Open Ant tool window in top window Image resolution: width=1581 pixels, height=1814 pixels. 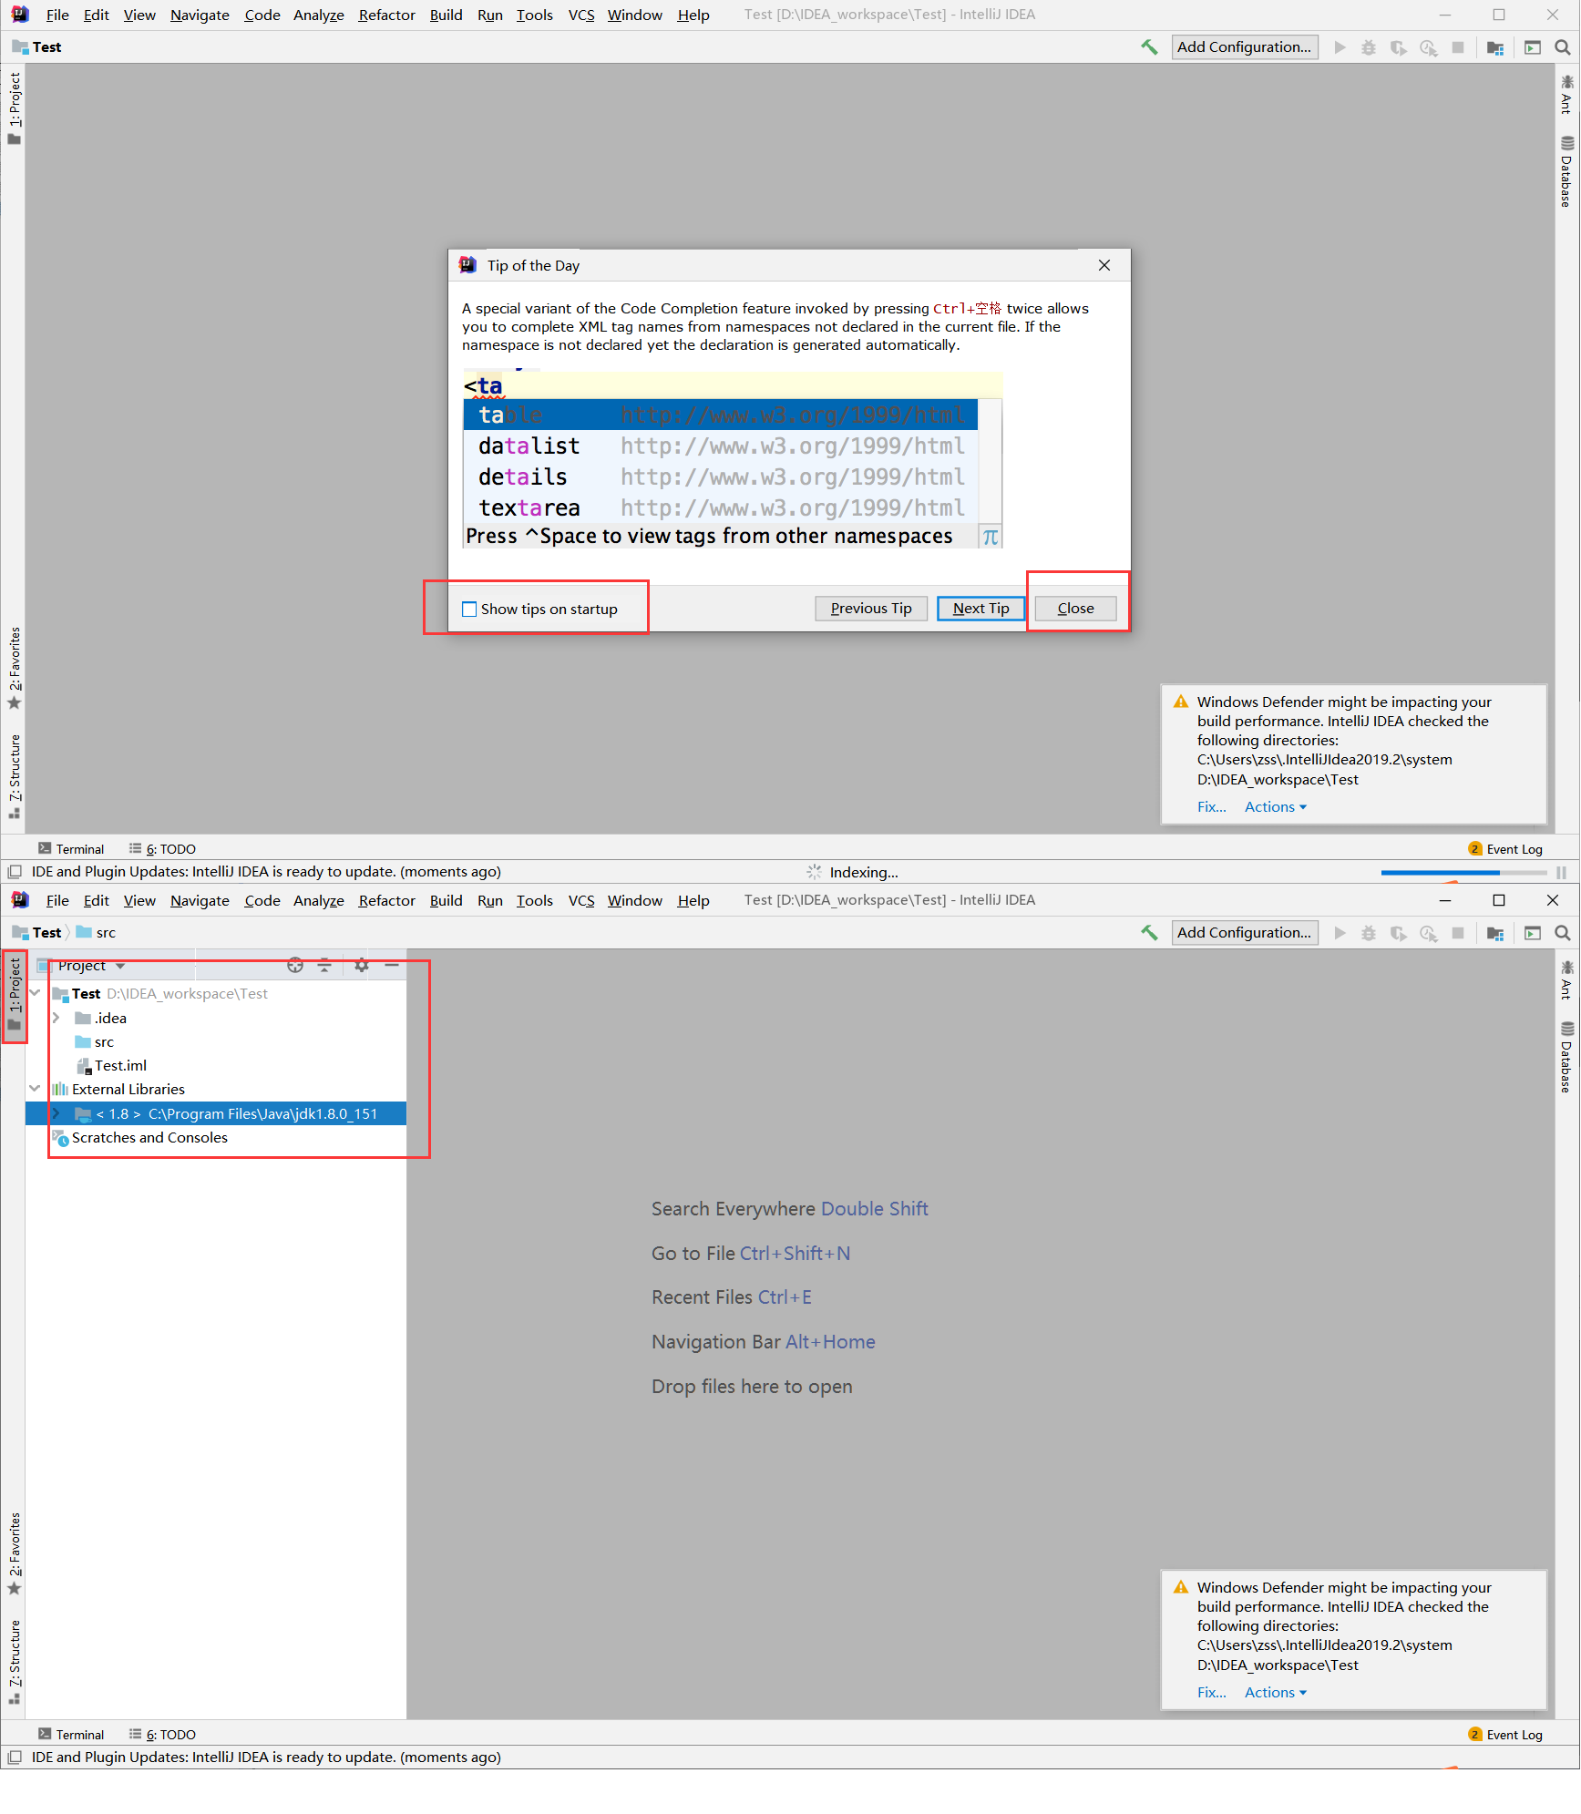point(1566,94)
